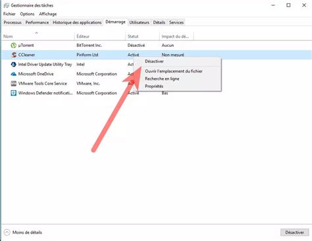Maximize the Task Manager window
The image size is (312, 241).
coord(288,5)
